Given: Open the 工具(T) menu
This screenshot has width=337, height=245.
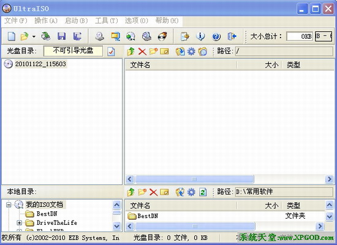Looking at the screenshot, I should [x=107, y=21].
